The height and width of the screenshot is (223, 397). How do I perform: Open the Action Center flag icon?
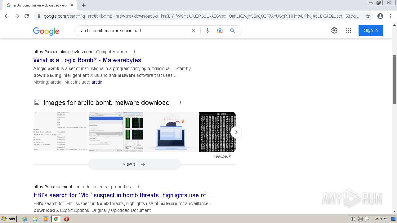(368, 219)
